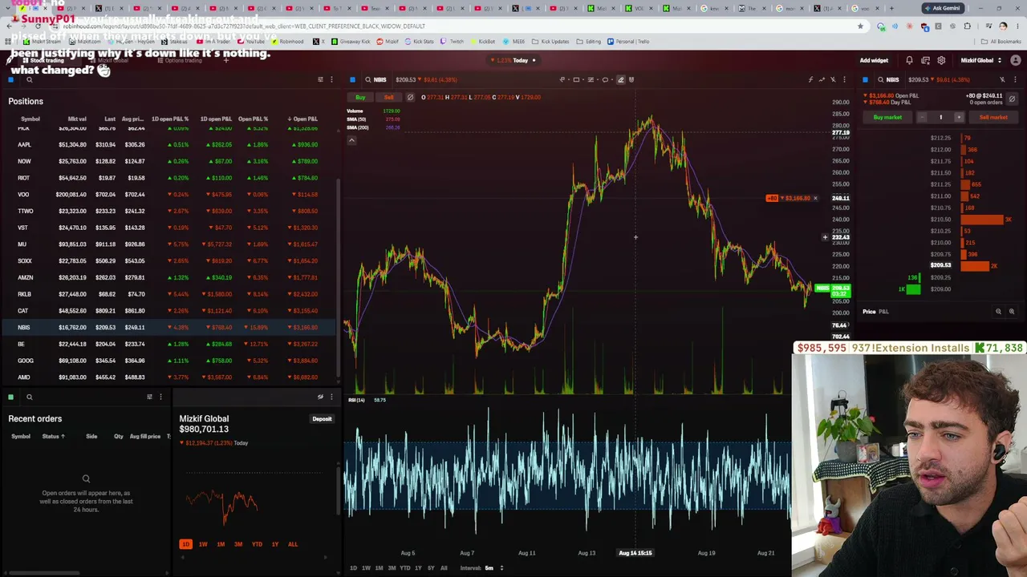This screenshot has width=1027, height=577.
Task: Click the Buy button on the chart
Action: [360, 97]
